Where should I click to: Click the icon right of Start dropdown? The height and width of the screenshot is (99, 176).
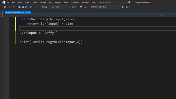click(81, 7)
